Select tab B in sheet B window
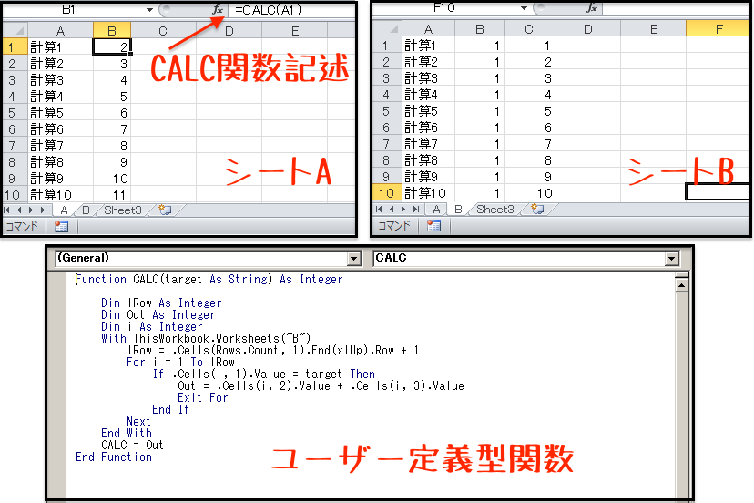The image size is (754, 503). (458, 210)
